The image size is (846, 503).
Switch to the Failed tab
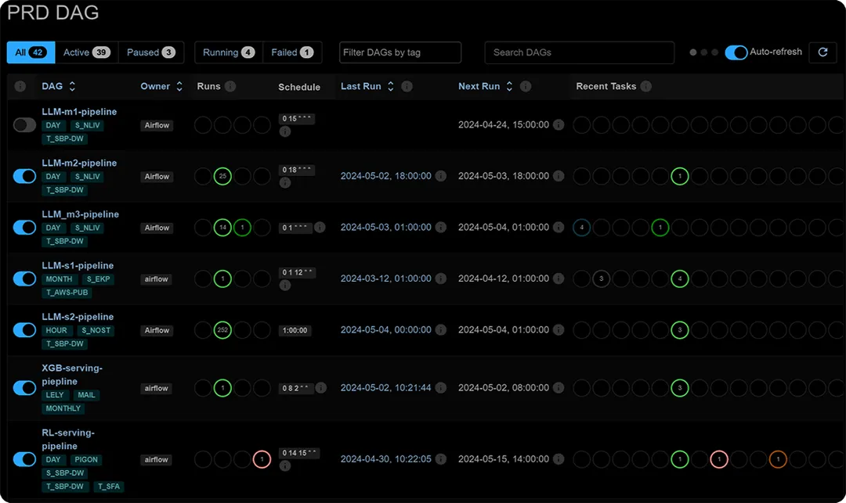click(x=292, y=52)
